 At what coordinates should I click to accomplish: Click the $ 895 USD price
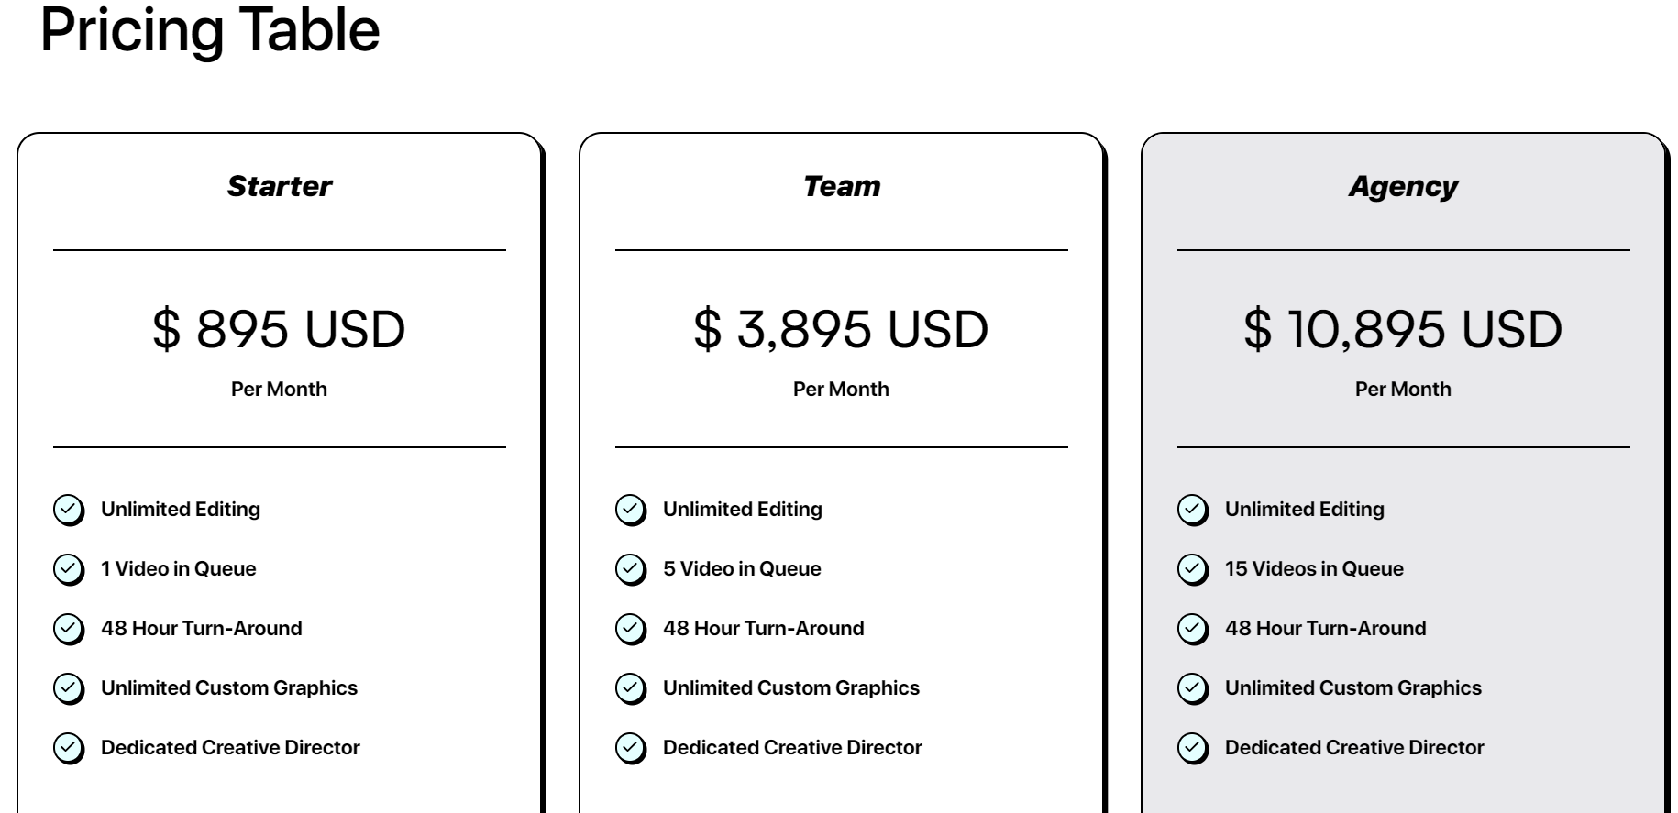tap(279, 329)
